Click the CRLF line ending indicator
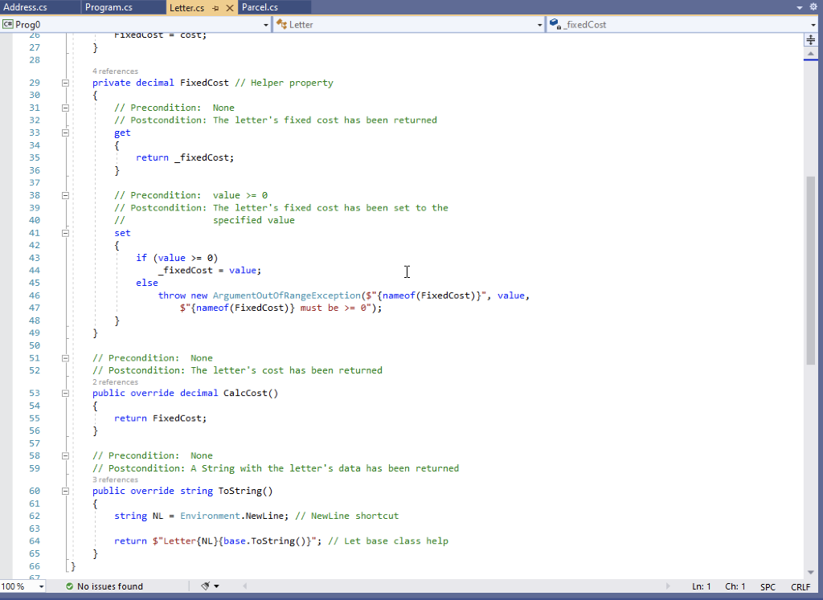Viewport: 823px width, 600px height. (x=801, y=586)
